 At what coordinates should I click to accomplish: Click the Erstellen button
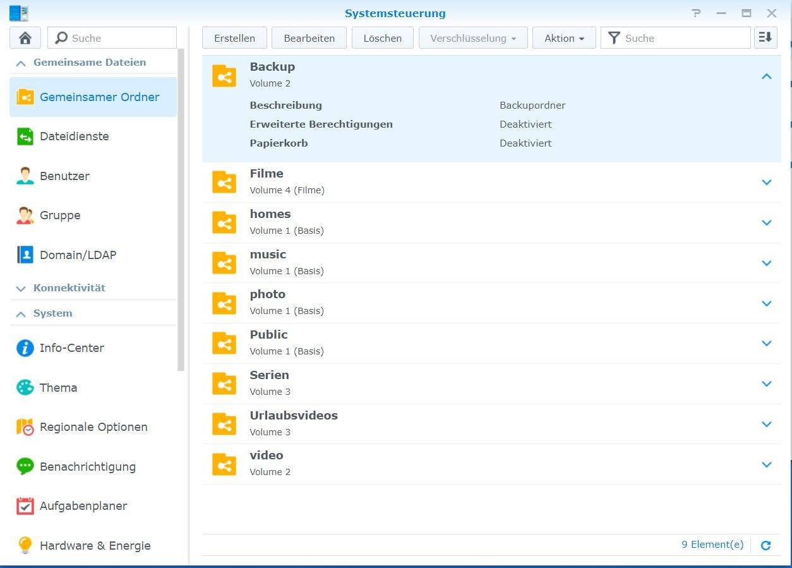(x=234, y=38)
